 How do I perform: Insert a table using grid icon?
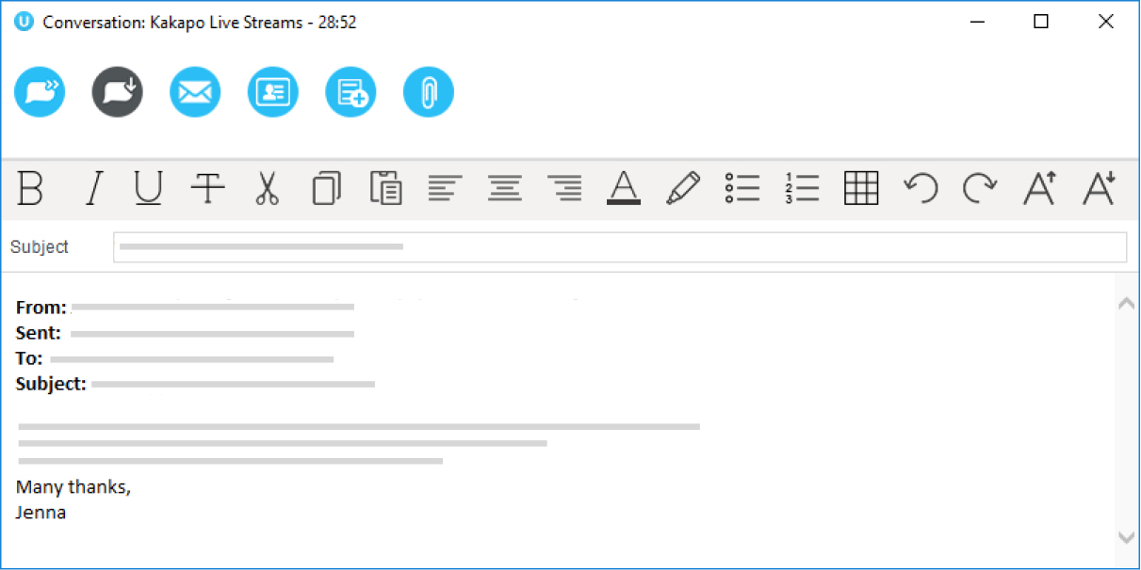tap(861, 188)
